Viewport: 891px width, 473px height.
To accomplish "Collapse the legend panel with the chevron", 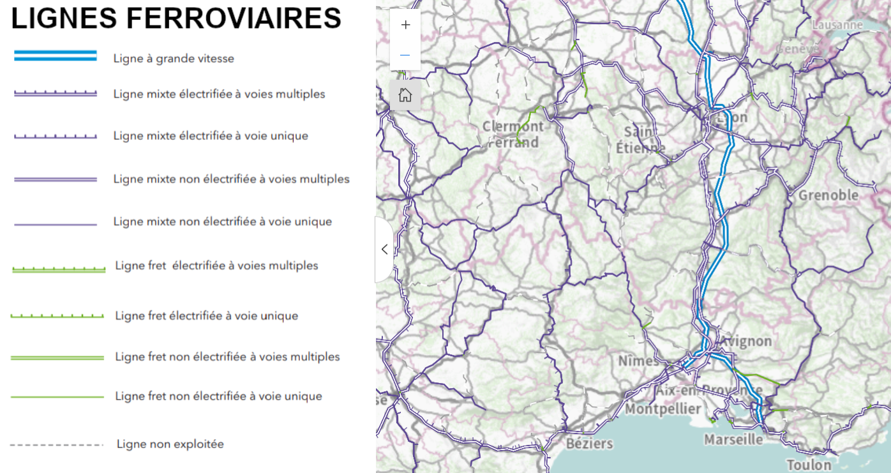I will pos(385,249).
